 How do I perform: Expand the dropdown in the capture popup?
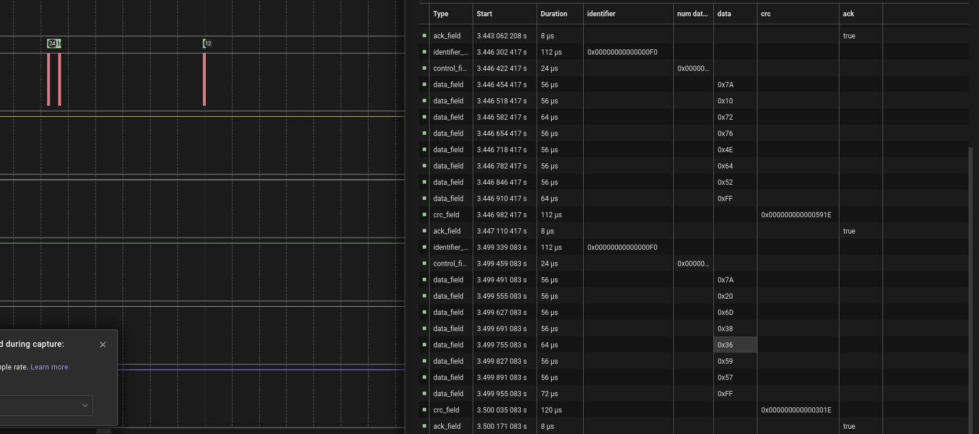coord(85,406)
